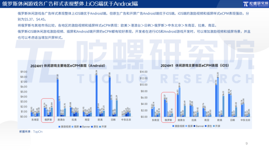Click 日韩 category label in Android chart
269x151 pixels.
point(113,120)
